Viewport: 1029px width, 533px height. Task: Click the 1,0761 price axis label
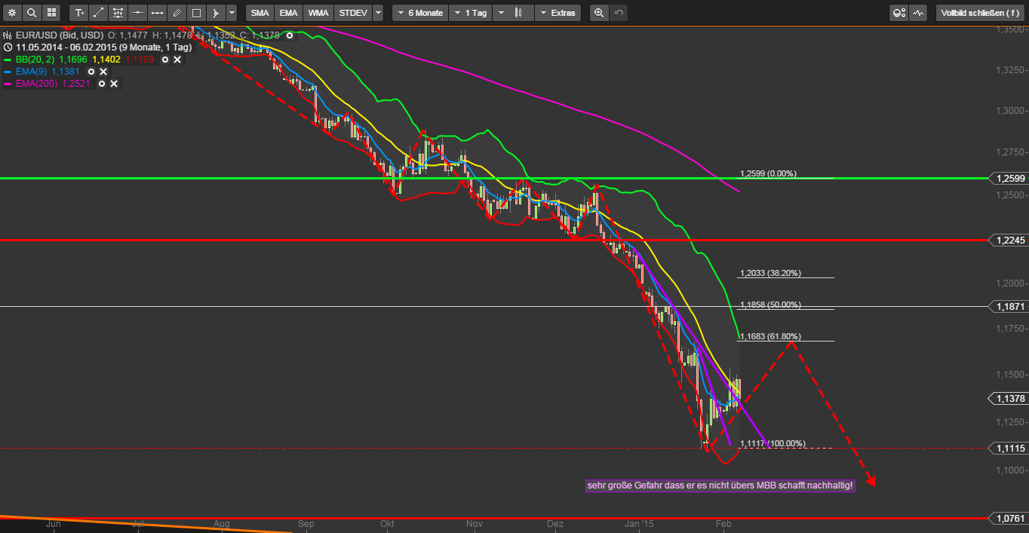tap(1009, 519)
